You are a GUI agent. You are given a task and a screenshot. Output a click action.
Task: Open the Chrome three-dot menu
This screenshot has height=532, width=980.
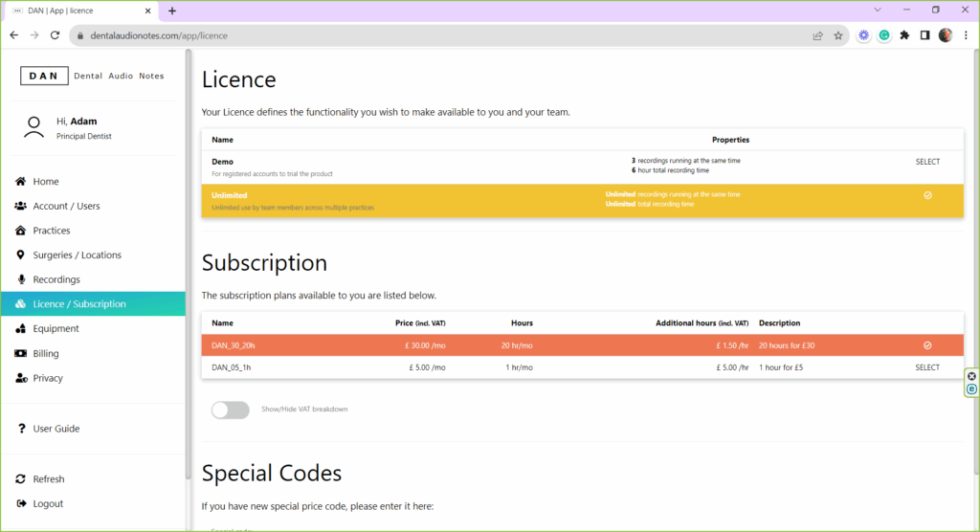(966, 35)
